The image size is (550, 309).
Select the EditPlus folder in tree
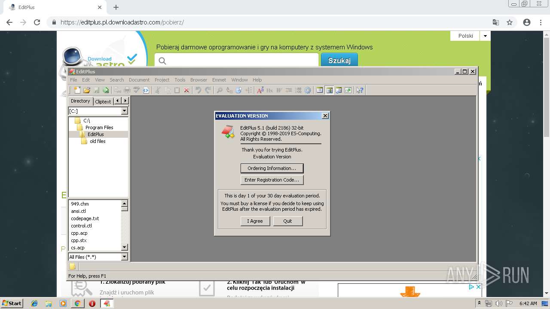[x=95, y=134]
